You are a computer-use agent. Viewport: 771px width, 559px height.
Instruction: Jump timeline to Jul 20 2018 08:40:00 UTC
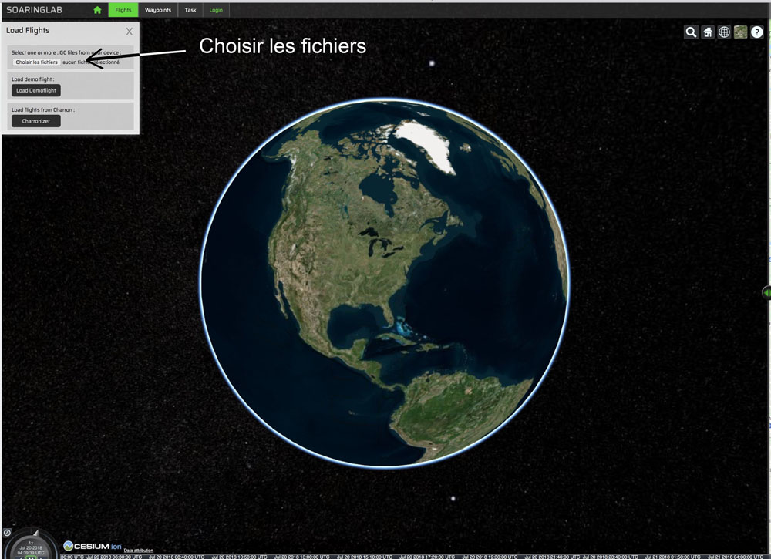177,557
